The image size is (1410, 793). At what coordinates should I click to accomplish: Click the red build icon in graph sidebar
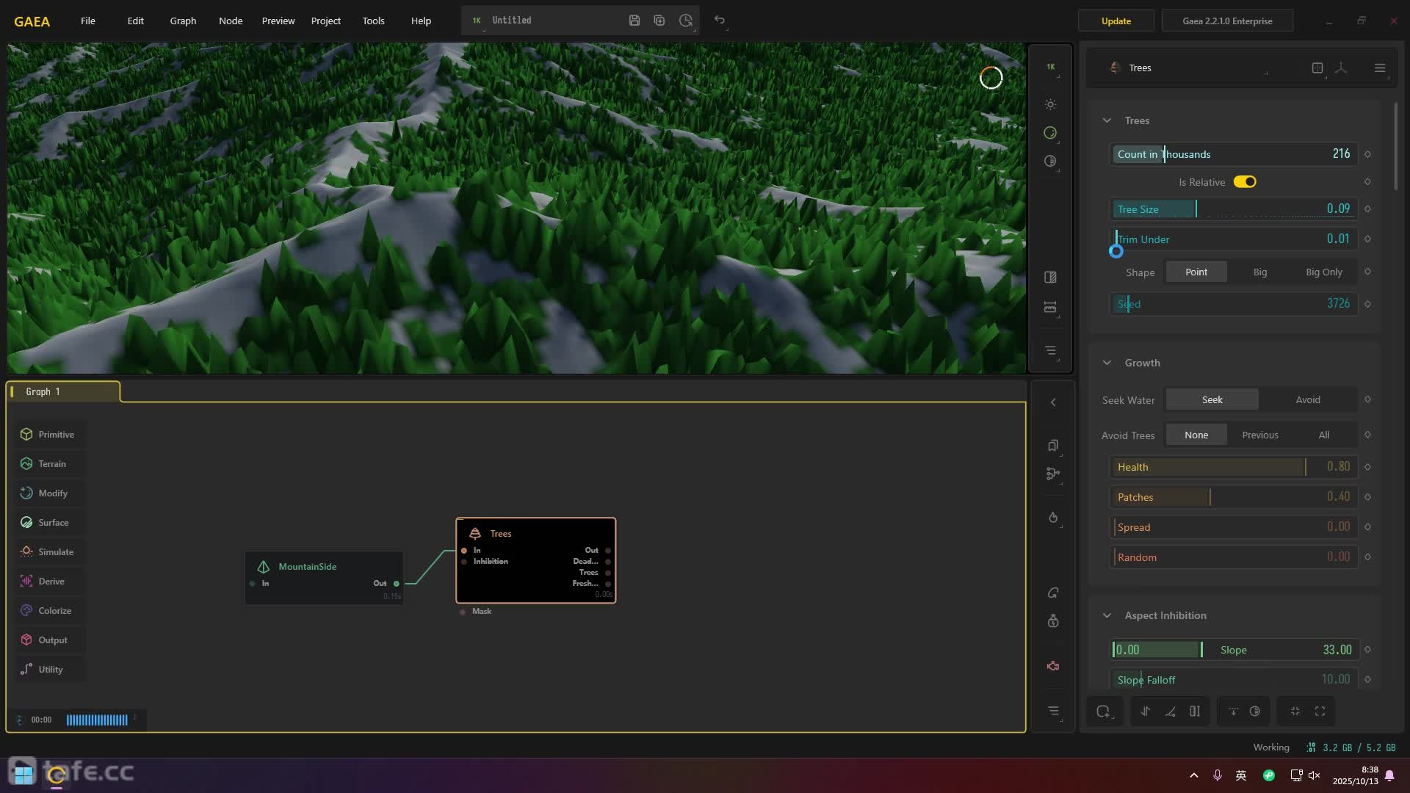pos(1053,666)
